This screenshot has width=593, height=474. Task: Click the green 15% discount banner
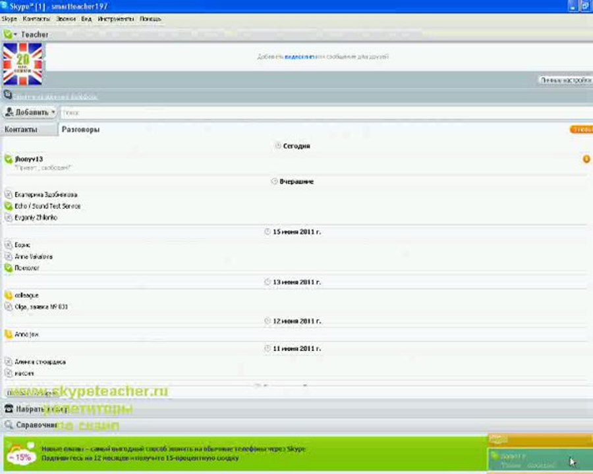245,453
